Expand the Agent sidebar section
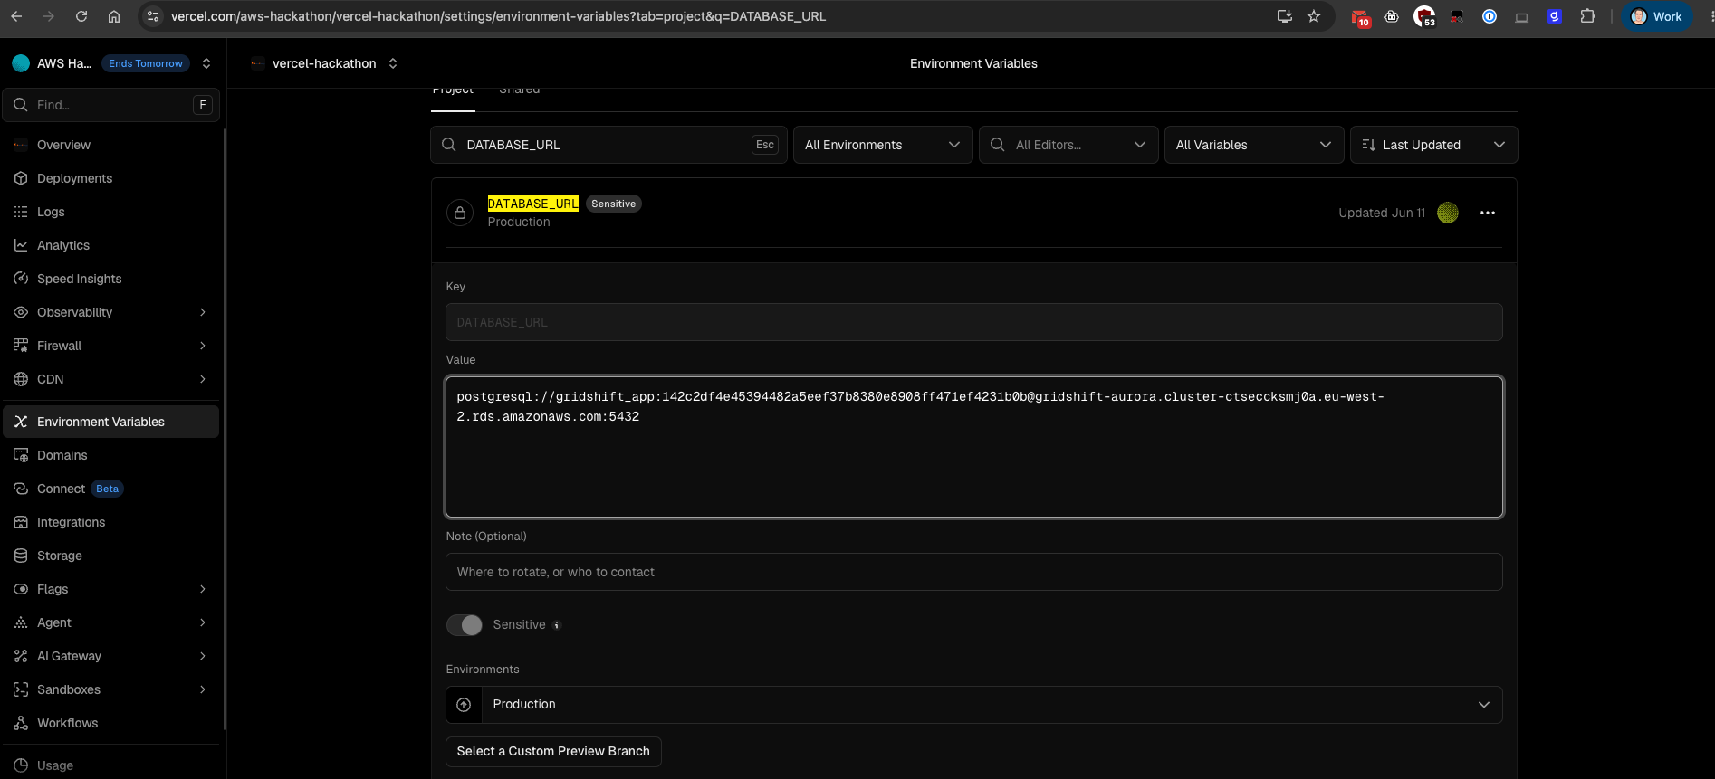Viewport: 1715px width, 779px height. pos(203,622)
